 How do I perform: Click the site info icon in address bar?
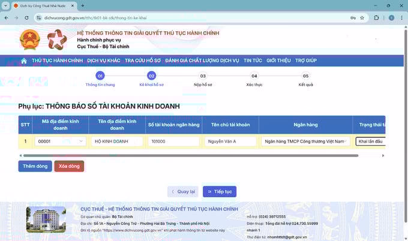(38, 18)
